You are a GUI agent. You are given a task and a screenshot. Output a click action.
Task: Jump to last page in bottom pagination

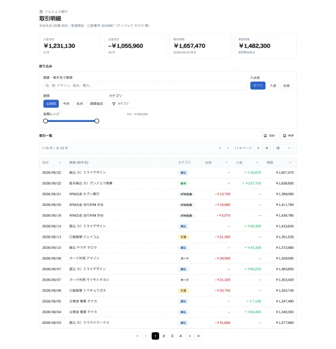198,336
